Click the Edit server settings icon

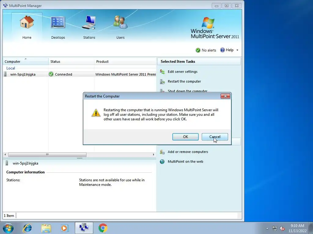162,72
